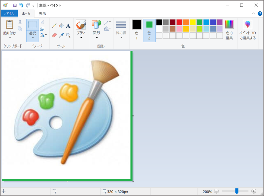Click the Paint app icon in title bar
The height and width of the screenshot is (196, 264).
tap(5, 5)
